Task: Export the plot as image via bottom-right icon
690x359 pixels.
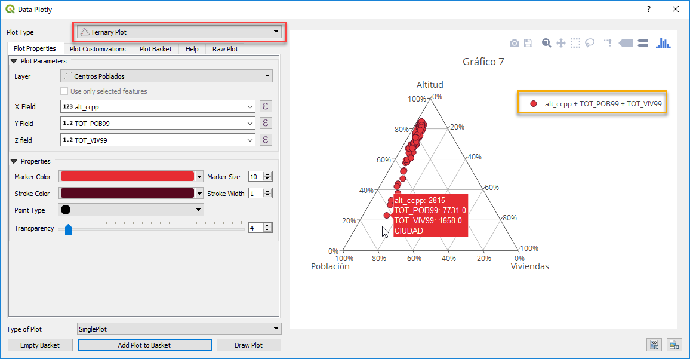Action: pyautogui.click(x=674, y=345)
